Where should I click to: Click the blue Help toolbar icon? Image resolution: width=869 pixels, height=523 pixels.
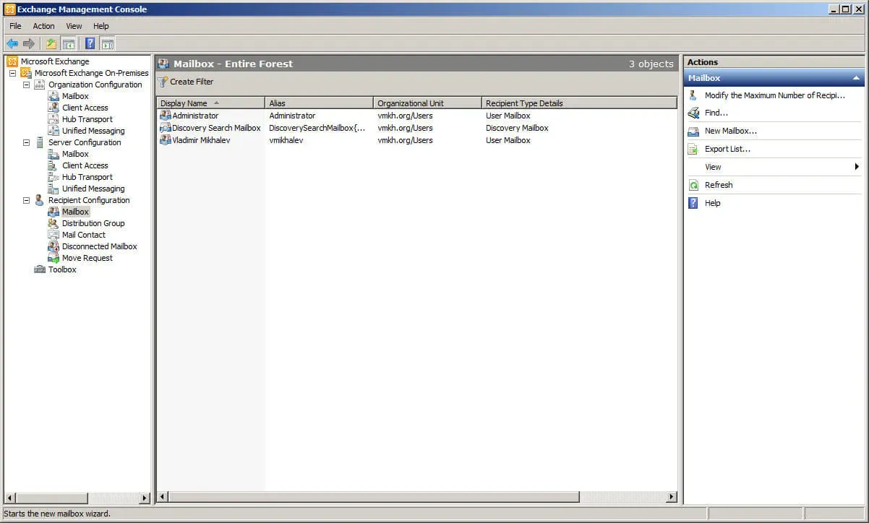point(90,44)
